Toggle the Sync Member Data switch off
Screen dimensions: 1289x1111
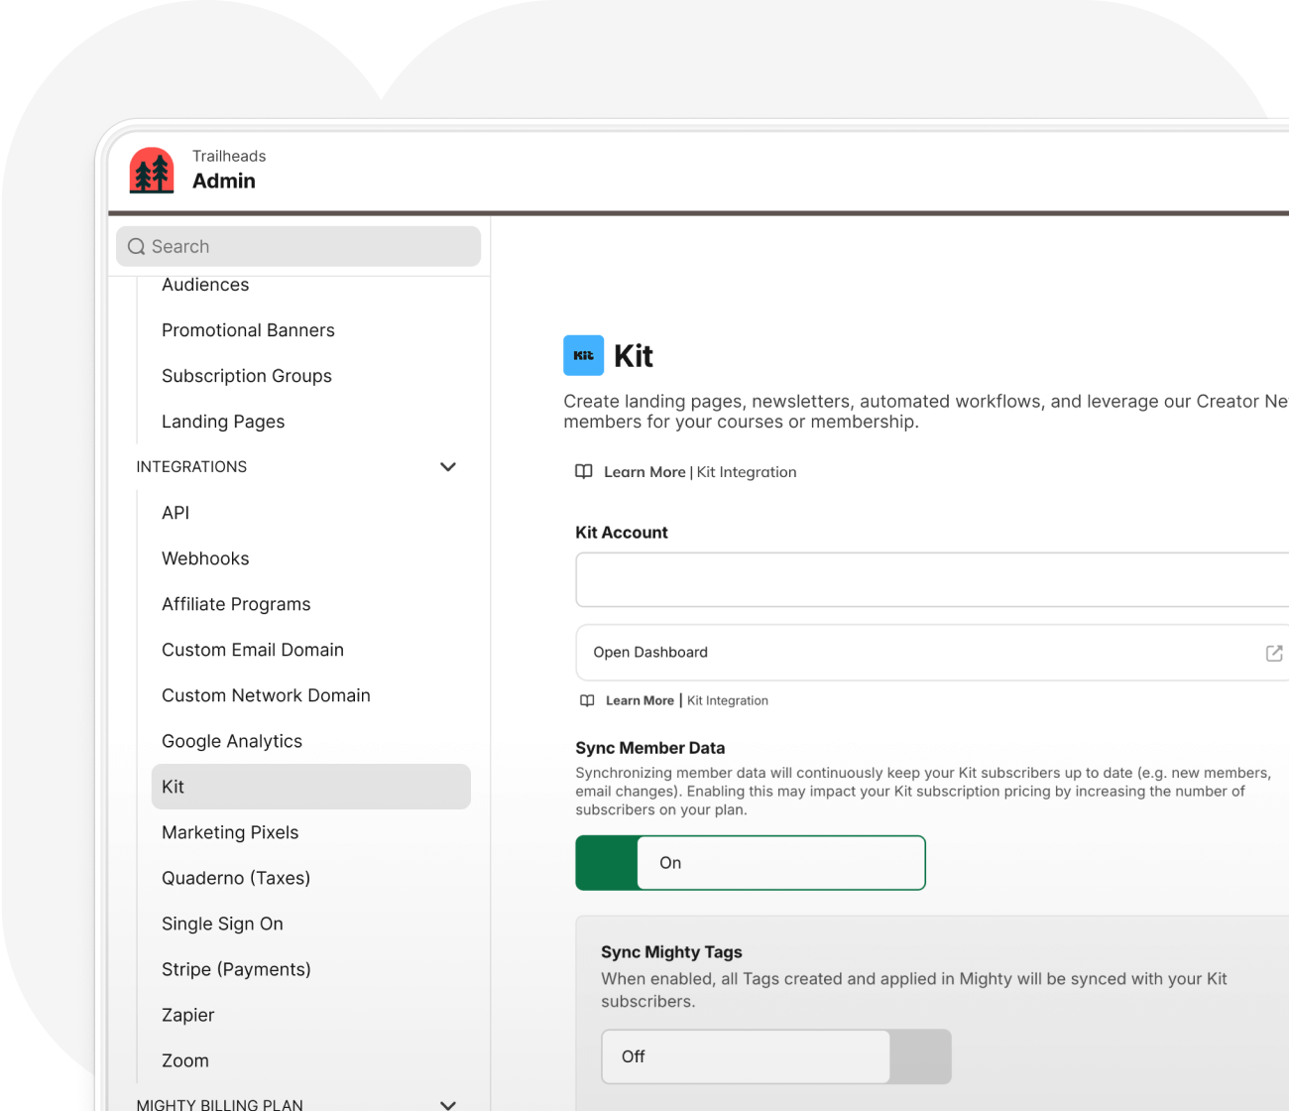click(x=751, y=863)
